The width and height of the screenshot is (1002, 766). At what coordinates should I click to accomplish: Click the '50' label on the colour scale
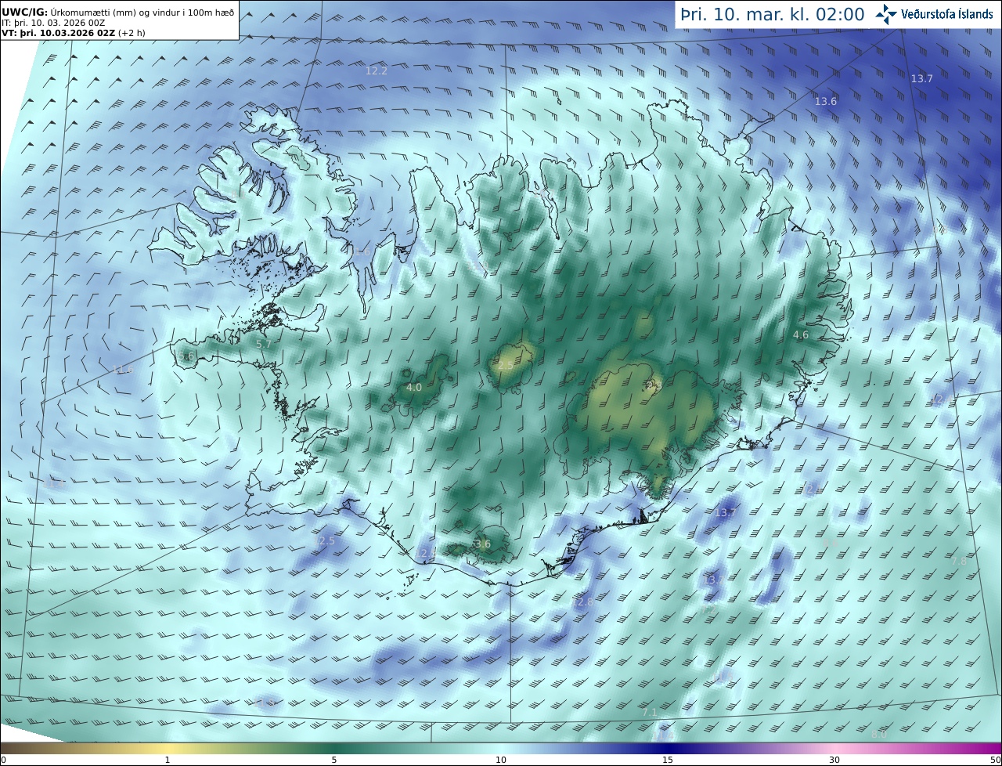tap(996, 760)
